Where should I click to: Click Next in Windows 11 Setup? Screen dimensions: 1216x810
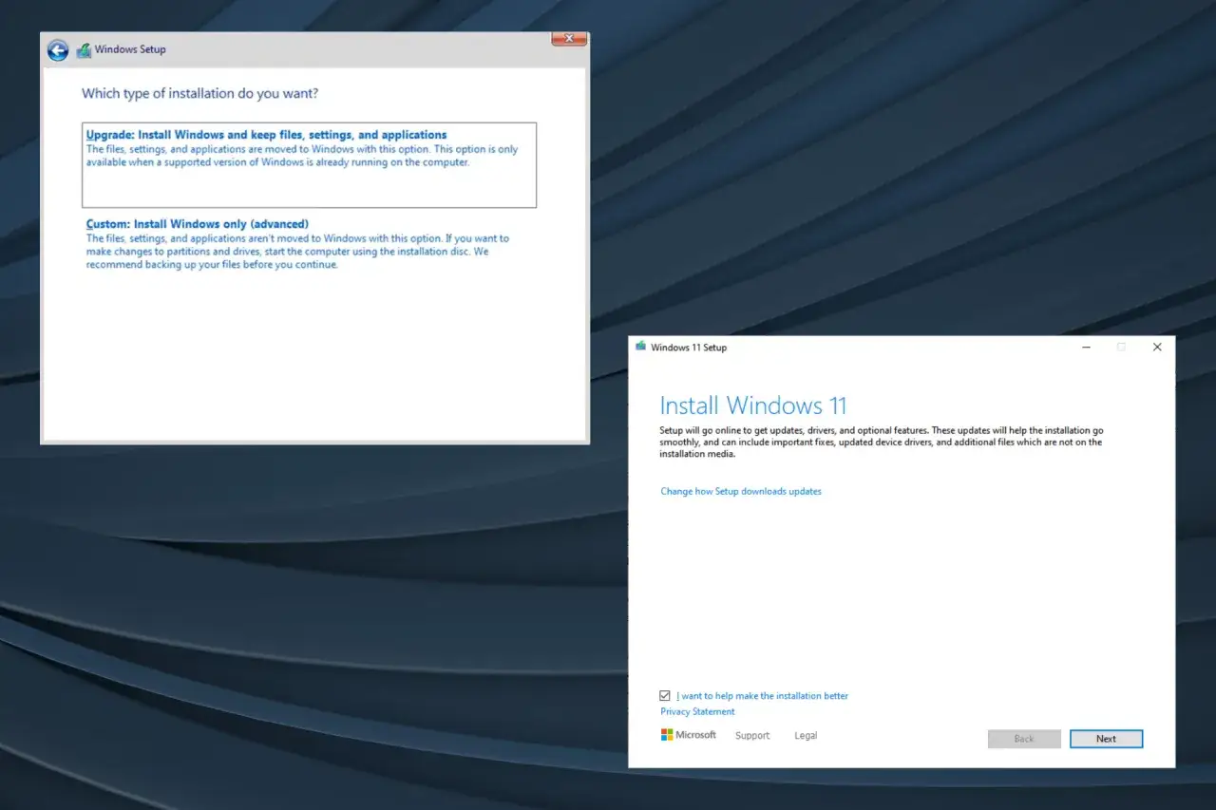1106,739
